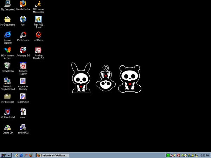211x158 pixels.
Task: Select the Explanation document icon
Action: 23,98
